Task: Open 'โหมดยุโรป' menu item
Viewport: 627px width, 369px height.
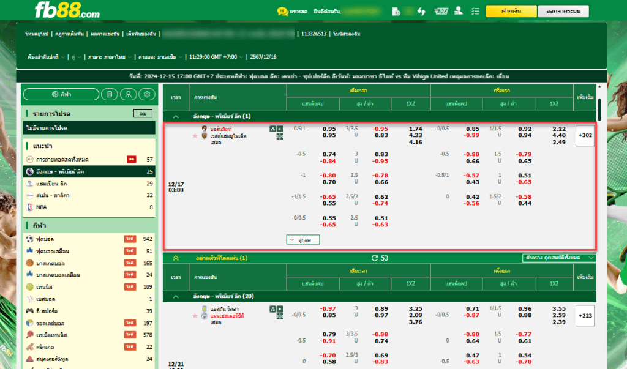Action: pos(36,34)
